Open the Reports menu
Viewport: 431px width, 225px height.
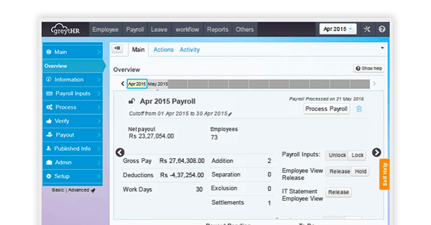click(218, 29)
